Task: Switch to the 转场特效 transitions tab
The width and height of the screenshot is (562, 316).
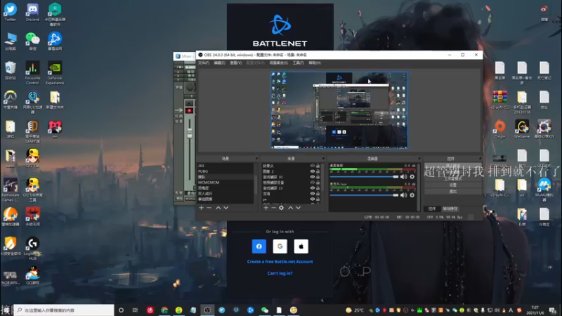Action: pos(450,209)
